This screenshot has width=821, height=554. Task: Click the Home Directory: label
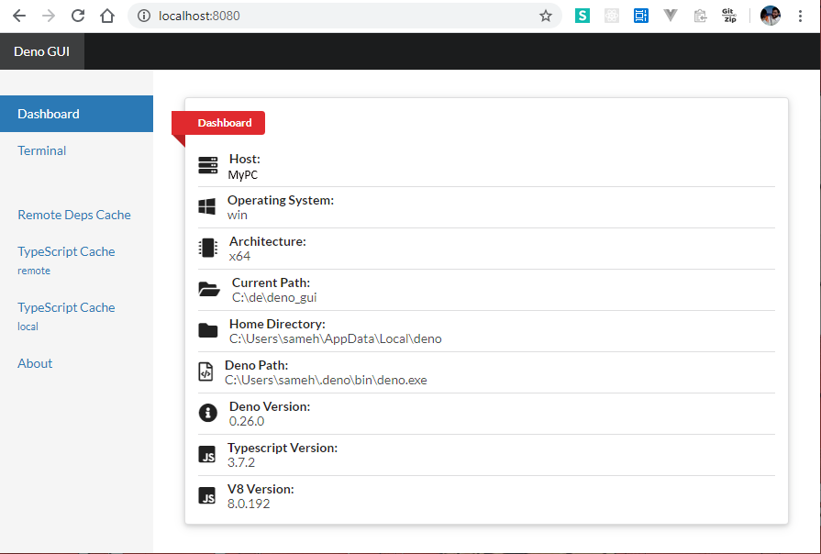(278, 324)
